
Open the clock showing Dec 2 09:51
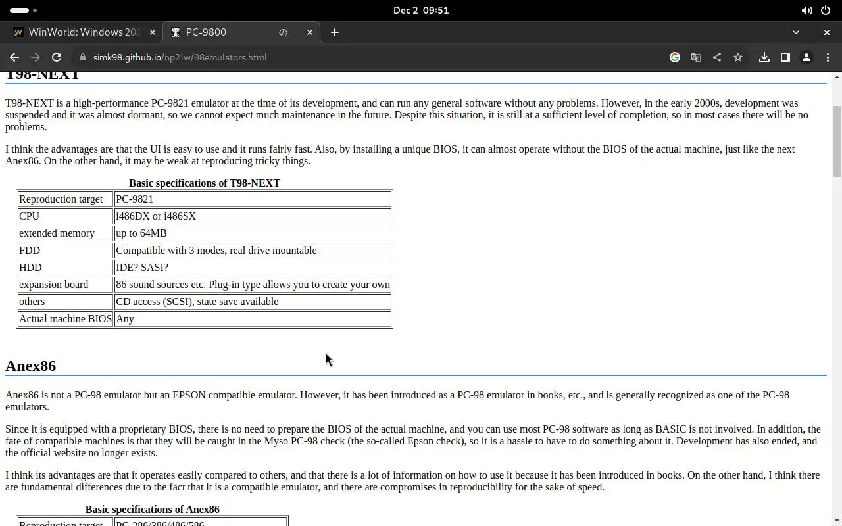coord(421,11)
